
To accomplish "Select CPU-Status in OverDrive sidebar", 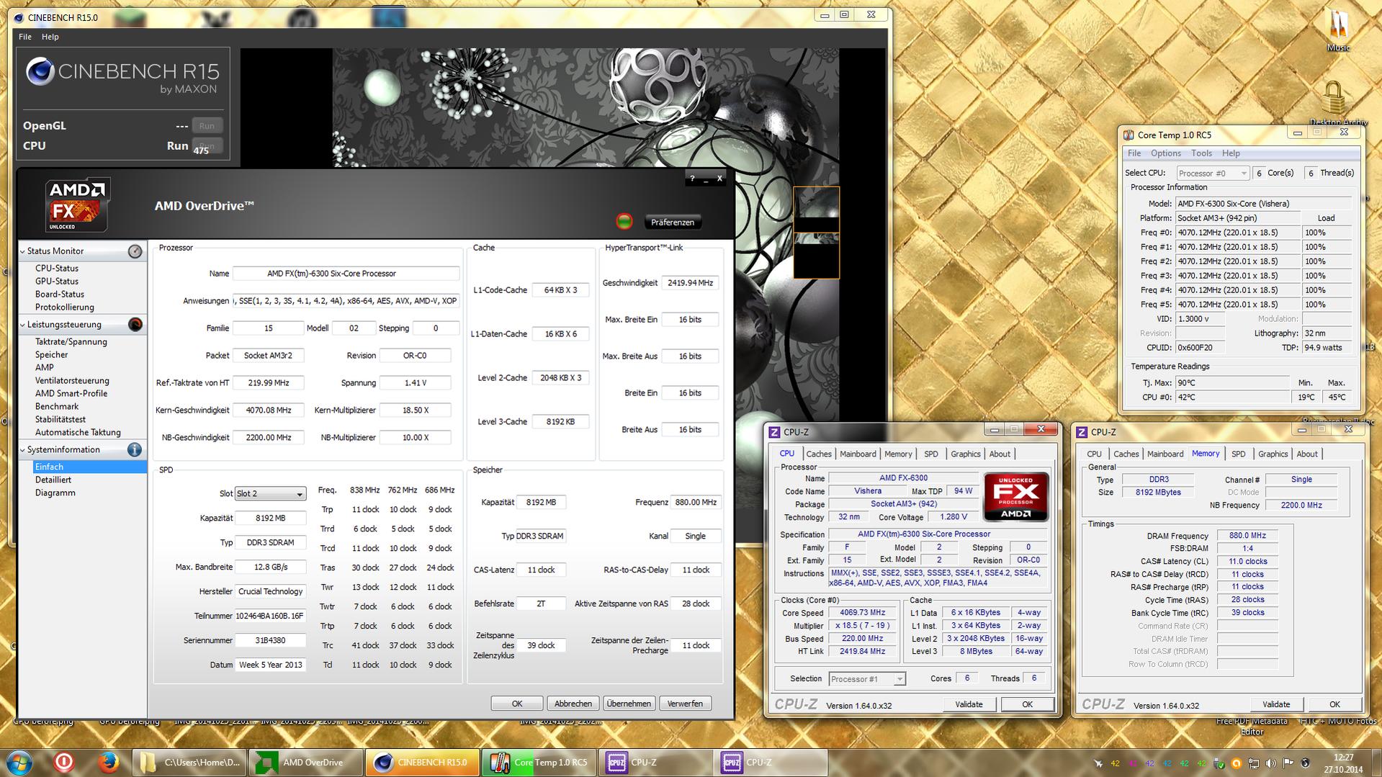I will click(x=57, y=269).
